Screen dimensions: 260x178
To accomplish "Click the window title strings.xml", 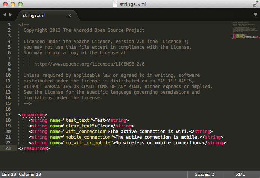I will click(x=133, y=4).
